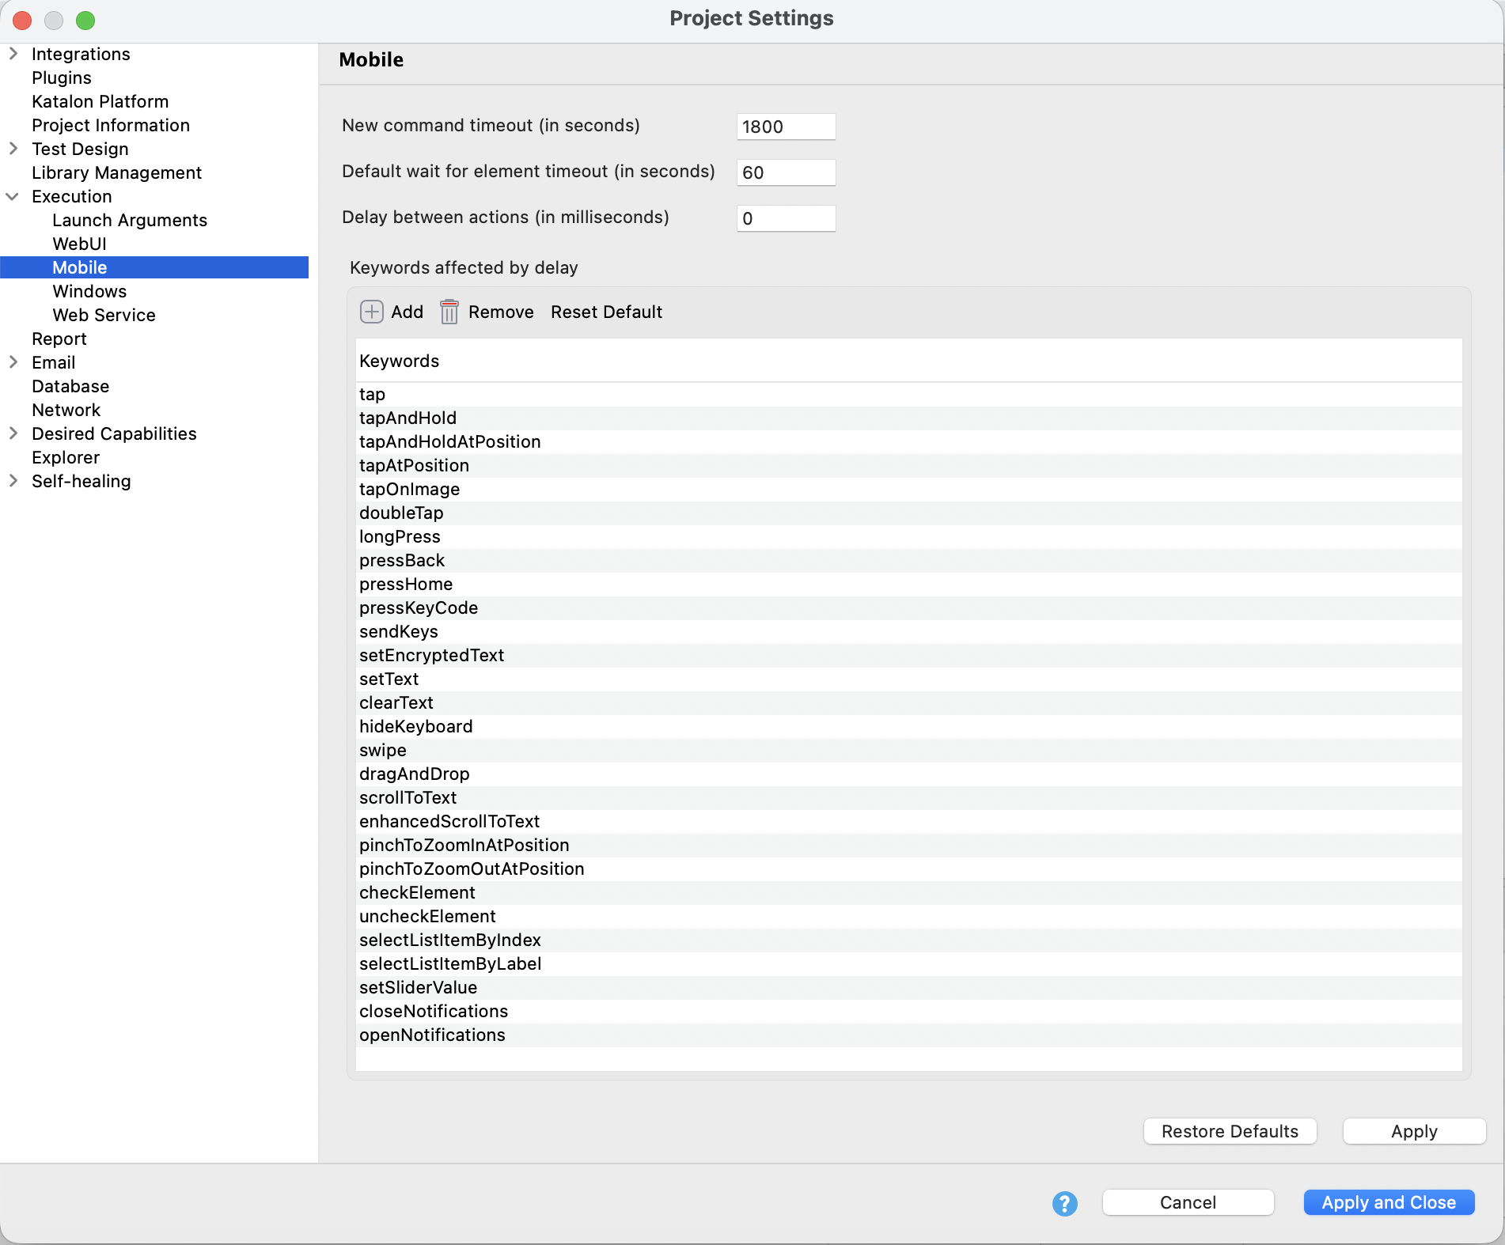Open the Launch Arguments settings
1505x1245 pixels.
pyautogui.click(x=130, y=220)
